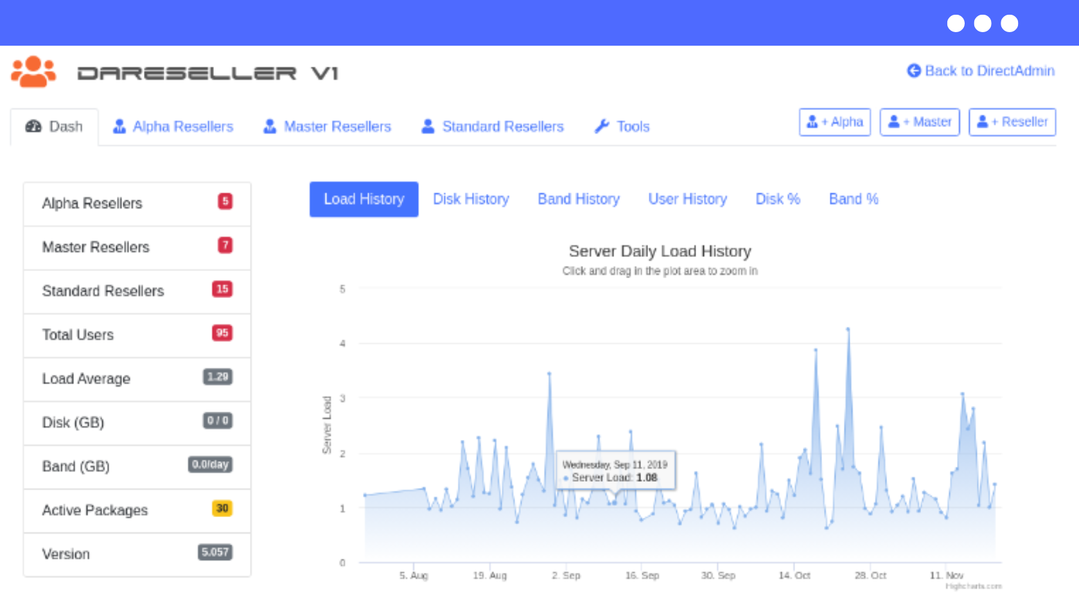The height and width of the screenshot is (607, 1079).
Task: Open the Alpha Resellers tab
Action: 173,127
